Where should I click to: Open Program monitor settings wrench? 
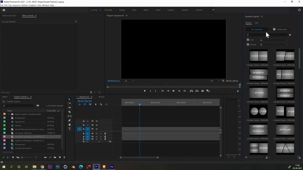coord(223,81)
